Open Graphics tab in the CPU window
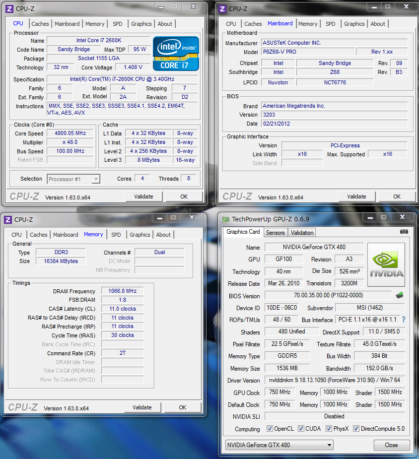Screen dimensions: 419x459 pos(141,24)
